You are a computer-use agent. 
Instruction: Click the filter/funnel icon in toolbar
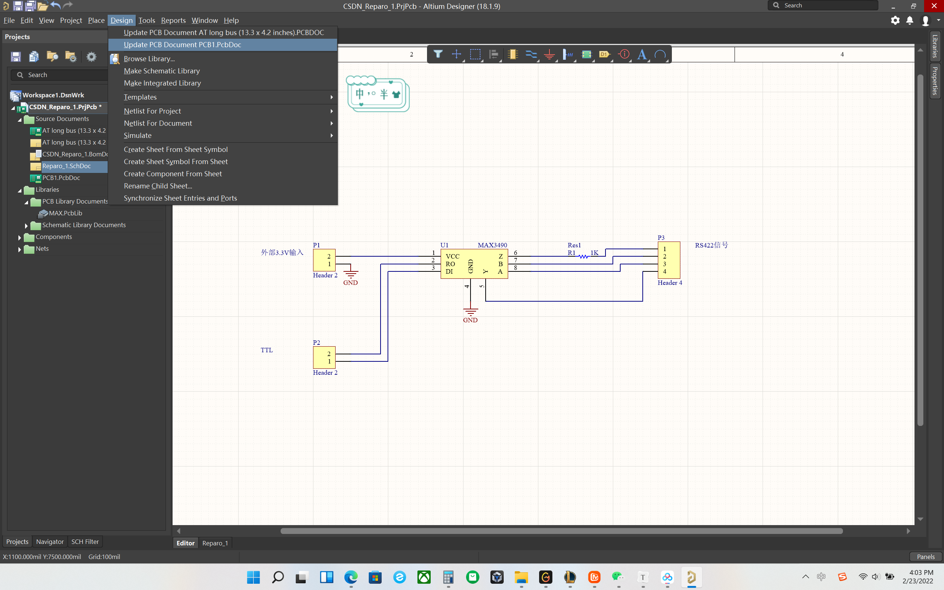[x=438, y=54]
